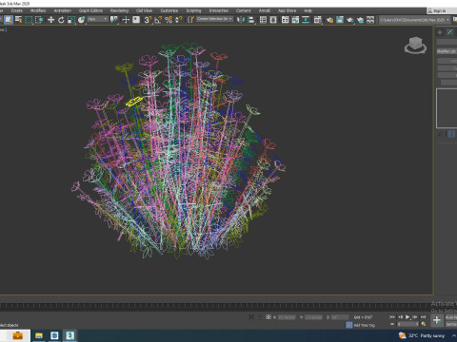Open the Graph Editors menu
This screenshot has height=342, width=457.
pyautogui.click(x=90, y=10)
